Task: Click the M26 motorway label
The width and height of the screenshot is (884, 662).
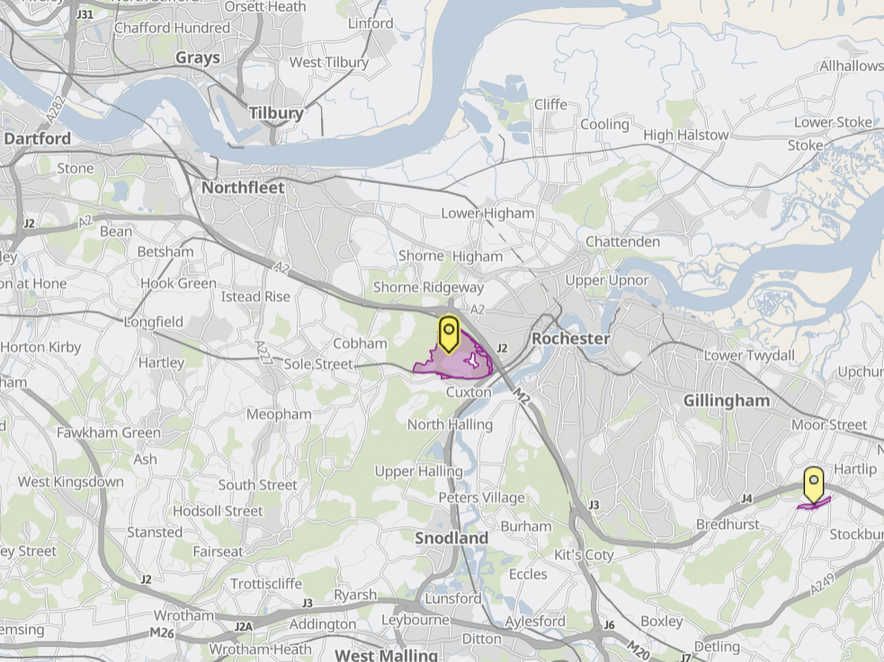Action: point(163,632)
